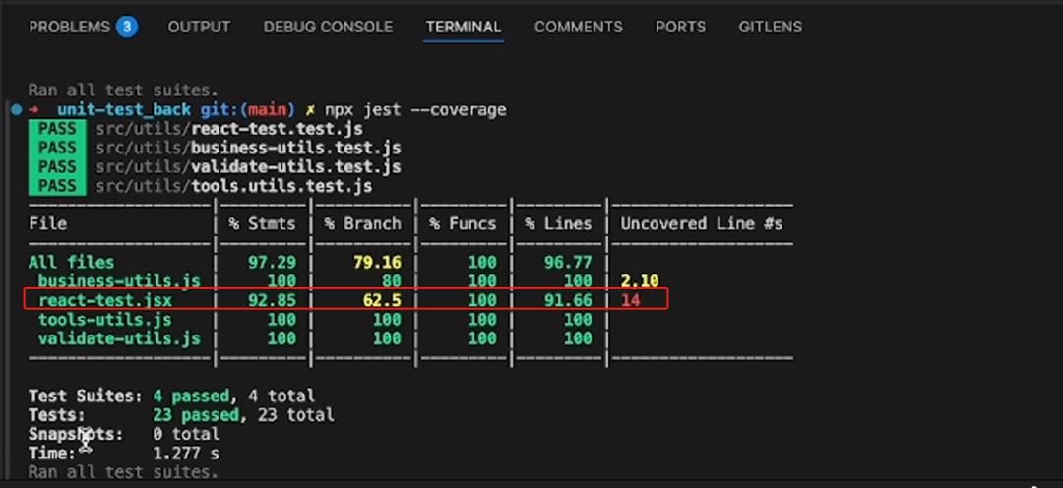The width and height of the screenshot is (1063, 488).
Task: Open the business-utils.test.js file path link
Action: click(x=248, y=148)
